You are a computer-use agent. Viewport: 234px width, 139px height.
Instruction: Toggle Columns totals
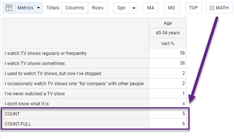pyautogui.click(x=75, y=8)
